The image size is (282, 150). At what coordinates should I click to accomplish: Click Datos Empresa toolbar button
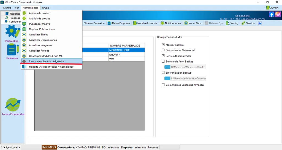(119, 23)
